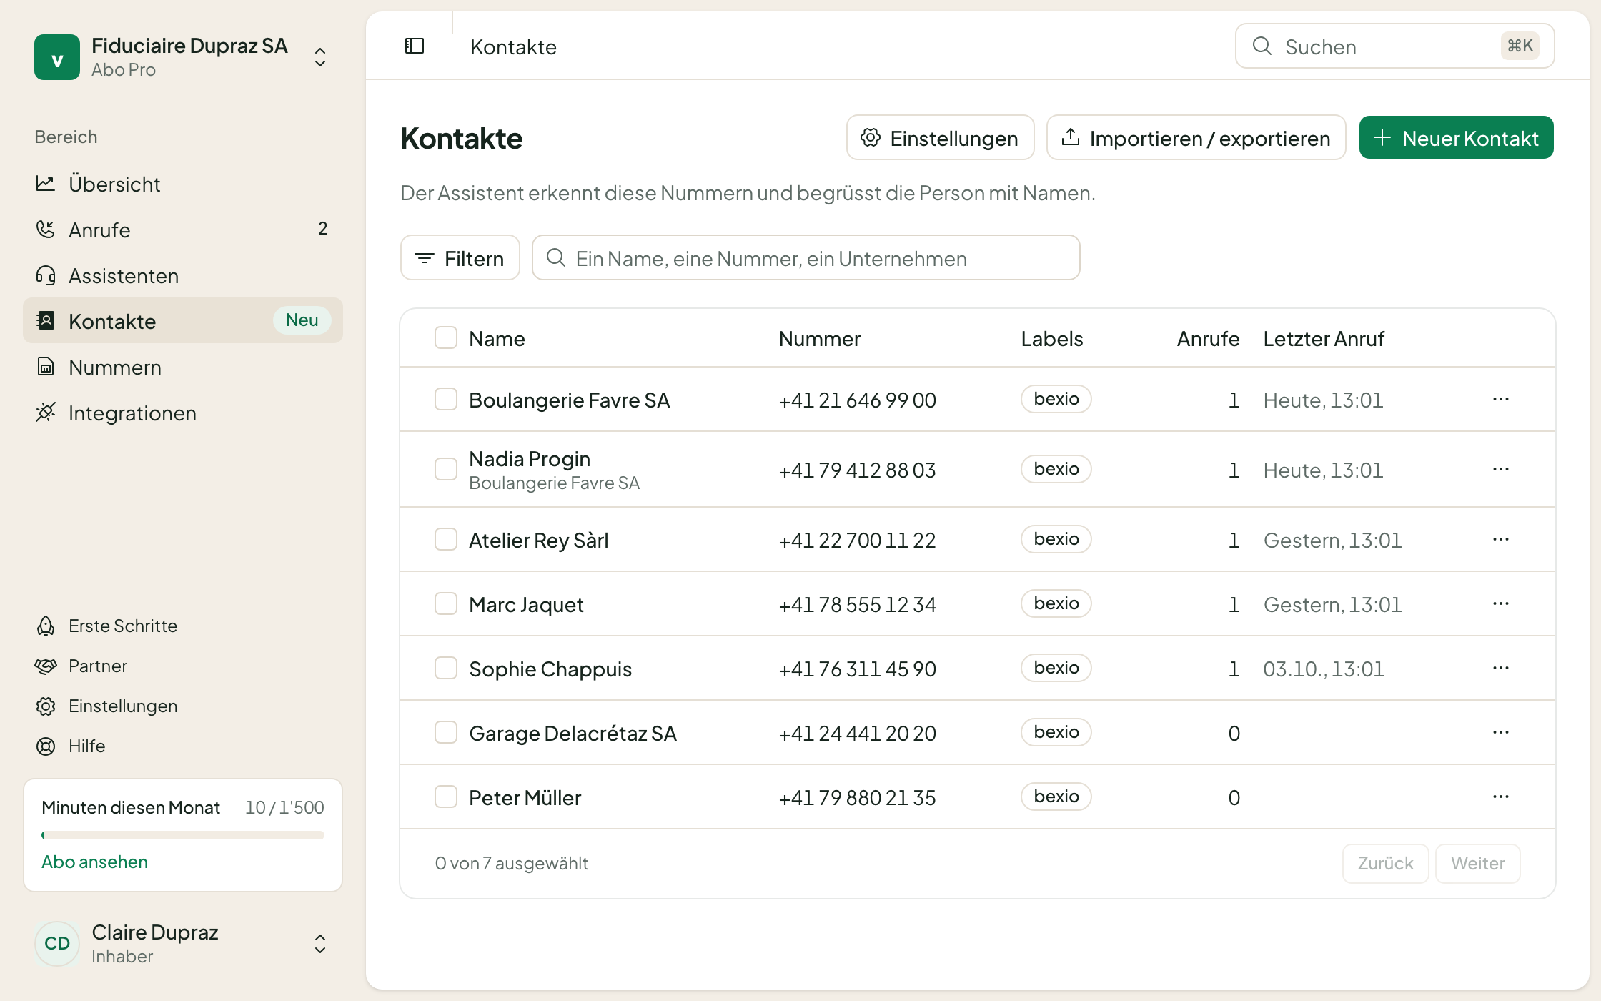
Task: Select the Nadia Progin checkbox
Action: click(x=446, y=469)
